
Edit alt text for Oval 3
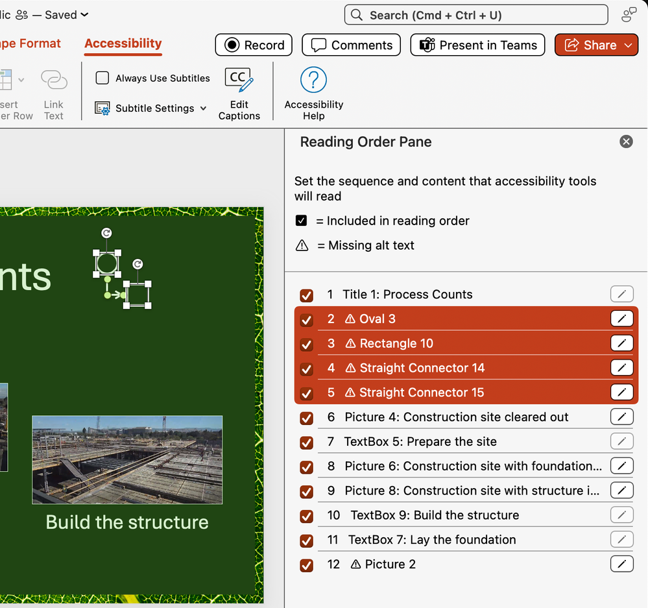tap(621, 319)
